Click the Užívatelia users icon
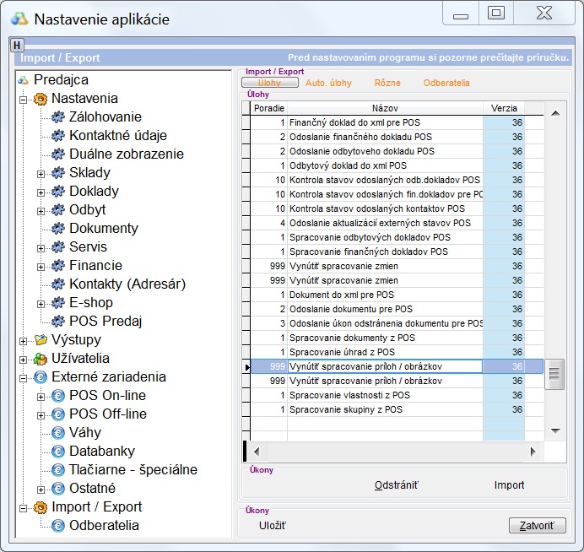Viewport: 584px width, 552px height. (40, 359)
